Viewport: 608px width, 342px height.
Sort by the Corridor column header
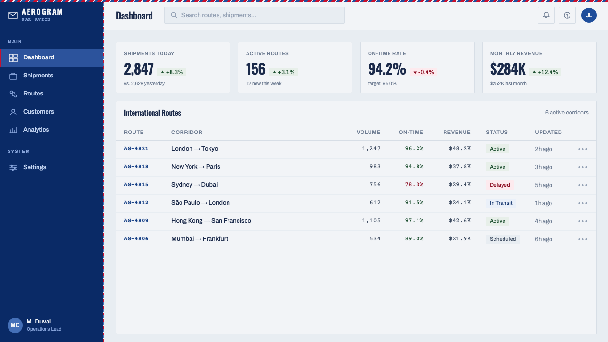click(187, 133)
